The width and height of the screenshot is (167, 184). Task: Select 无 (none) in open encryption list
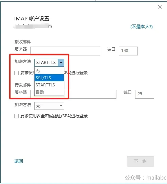click(x=49, y=71)
